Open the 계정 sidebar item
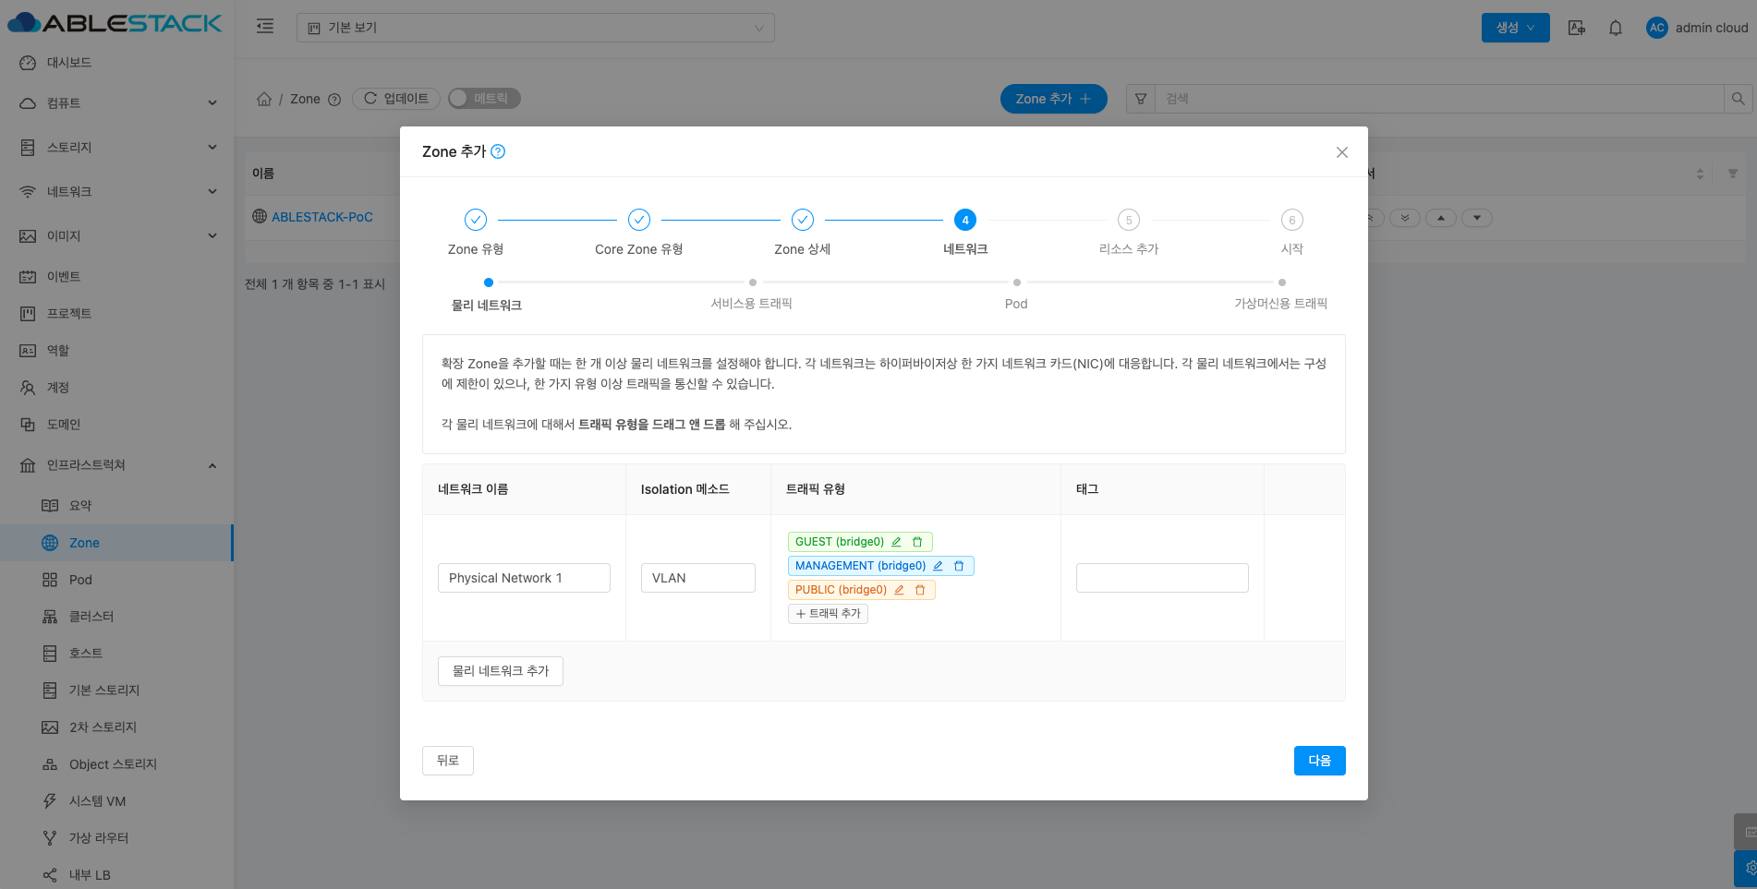The width and height of the screenshot is (1757, 889). tap(116, 388)
